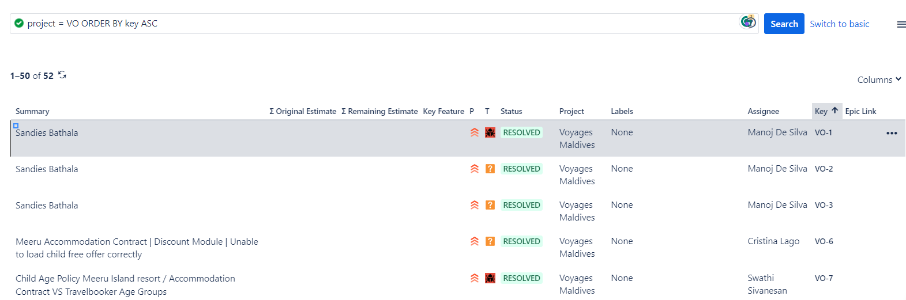Viewport: 906px width, 300px height.
Task: Click the None label in VO-6 row
Action: [622, 241]
